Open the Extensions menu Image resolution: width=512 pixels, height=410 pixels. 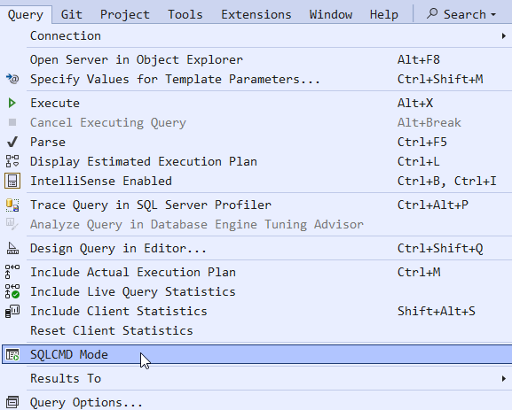[x=256, y=14]
